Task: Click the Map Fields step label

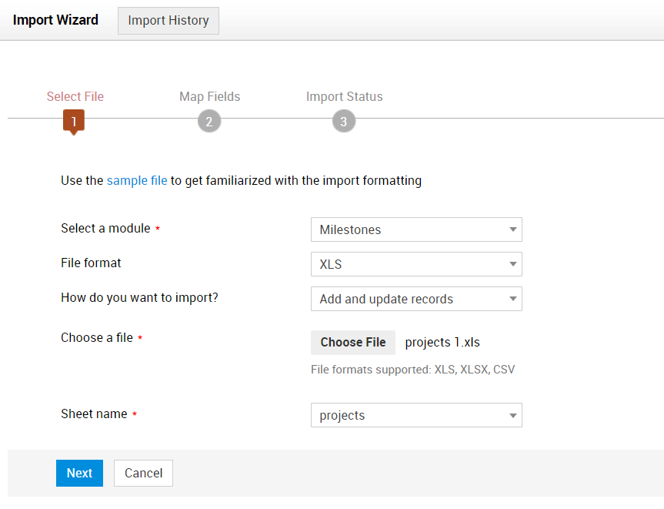Action: 209,97
